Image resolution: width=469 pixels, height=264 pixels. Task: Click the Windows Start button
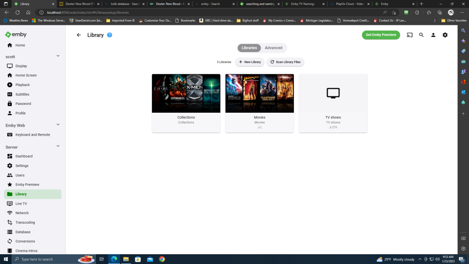(x=6, y=259)
